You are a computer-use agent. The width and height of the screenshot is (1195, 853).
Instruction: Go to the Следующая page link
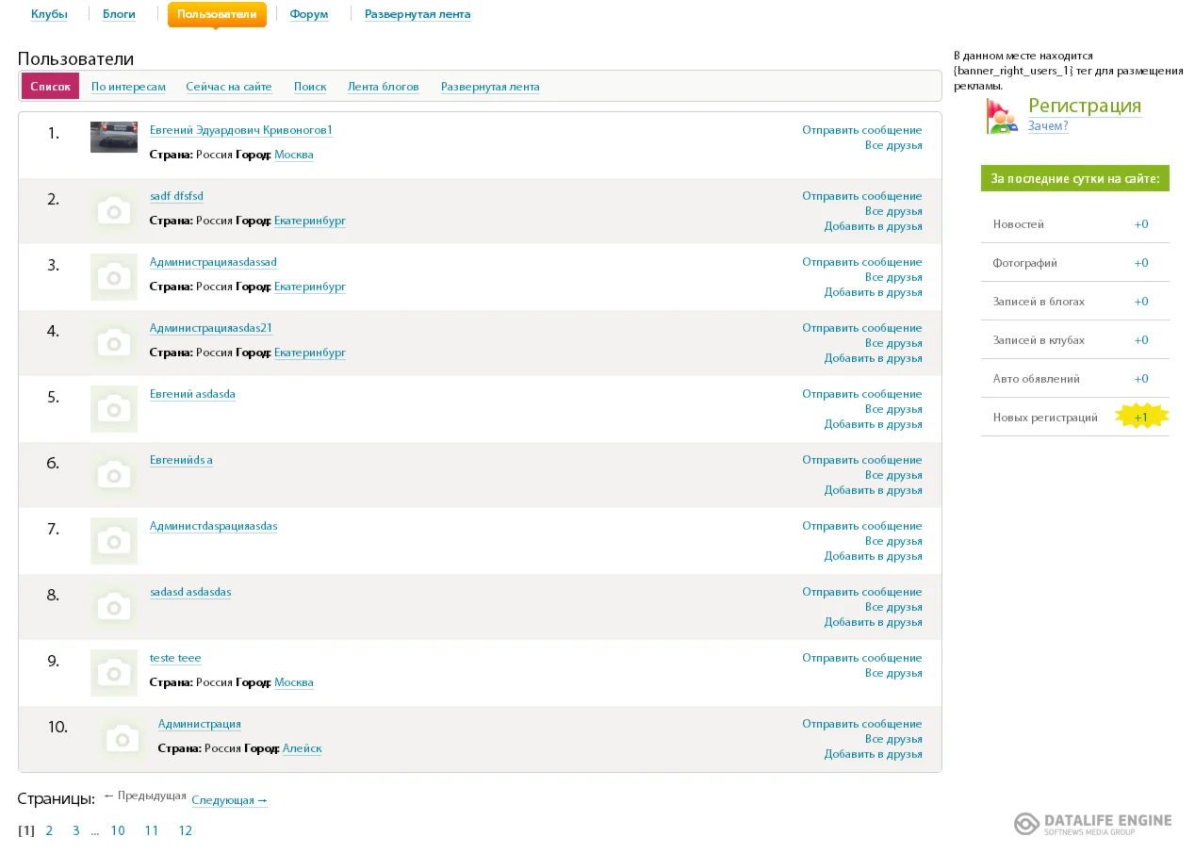coord(230,800)
